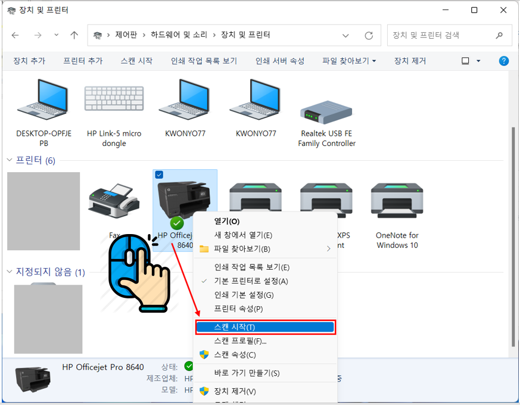Click 인쇄 서버 속성 in the toolbar
The width and height of the screenshot is (520, 405).
tap(280, 61)
